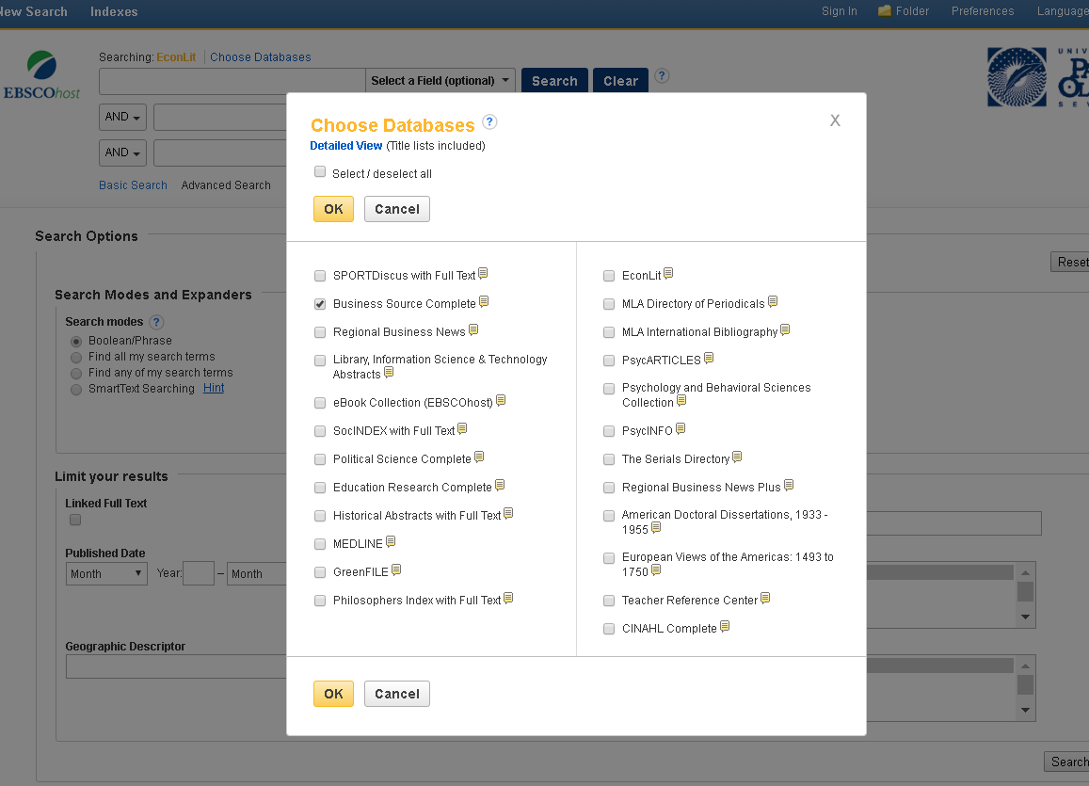Open the first Published Date Month dropdown
This screenshot has width=1089, height=786.
pyautogui.click(x=106, y=573)
